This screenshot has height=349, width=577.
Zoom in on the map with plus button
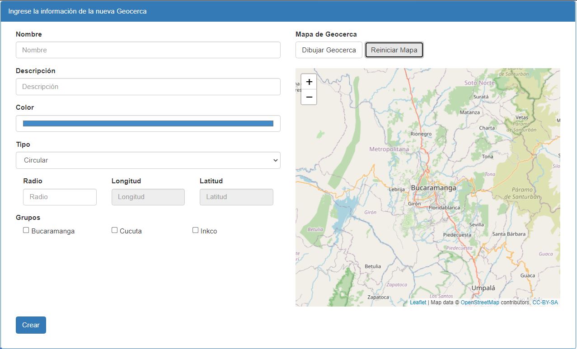[x=309, y=82]
